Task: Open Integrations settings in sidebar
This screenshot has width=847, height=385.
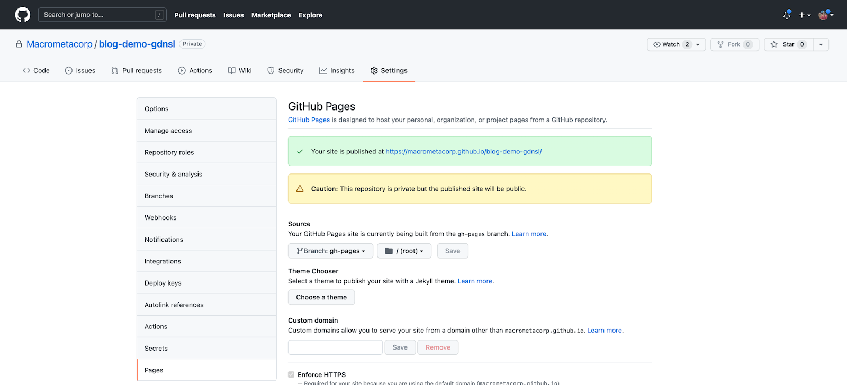Action: pyautogui.click(x=206, y=261)
